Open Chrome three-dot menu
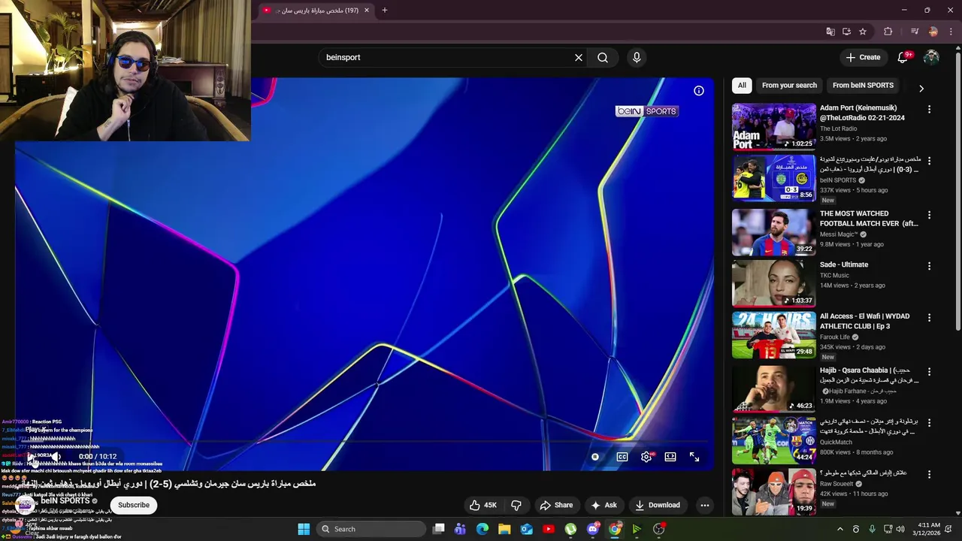This screenshot has height=541, width=962. click(951, 32)
